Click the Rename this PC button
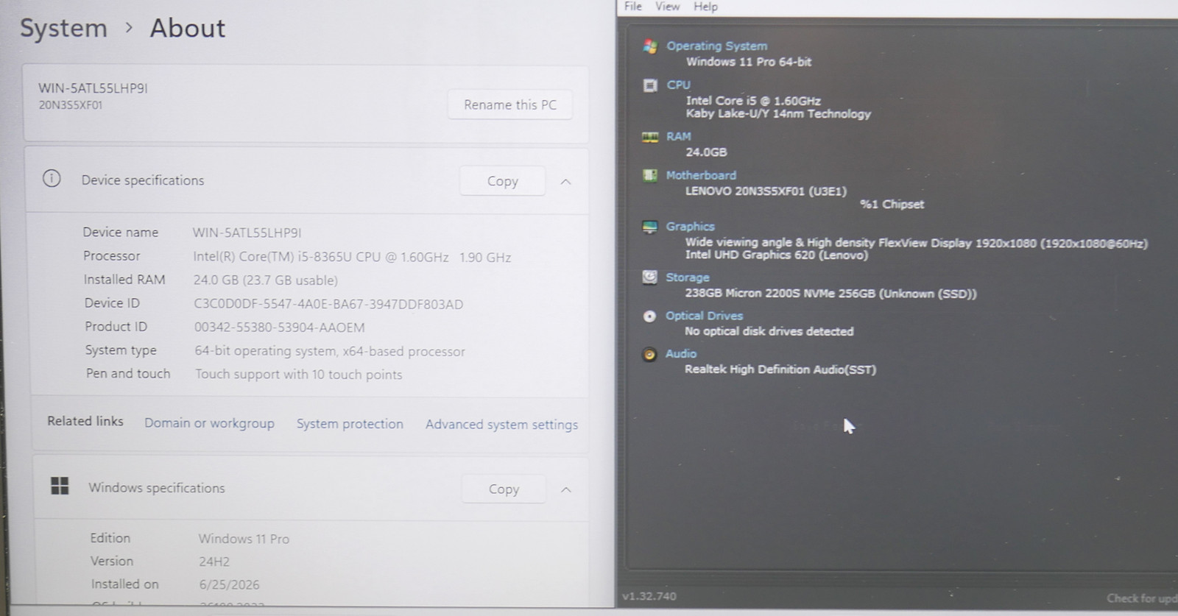Image resolution: width=1178 pixels, height=616 pixels. click(x=510, y=105)
